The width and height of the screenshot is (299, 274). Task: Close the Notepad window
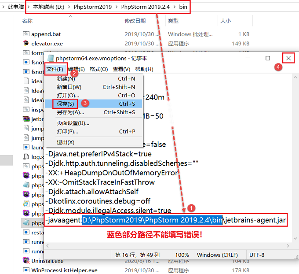pyautogui.click(x=288, y=58)
